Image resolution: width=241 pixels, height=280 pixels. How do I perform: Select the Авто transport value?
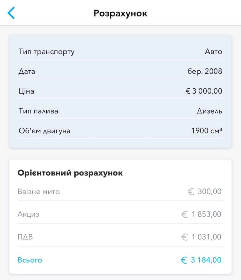coord(213,52)
